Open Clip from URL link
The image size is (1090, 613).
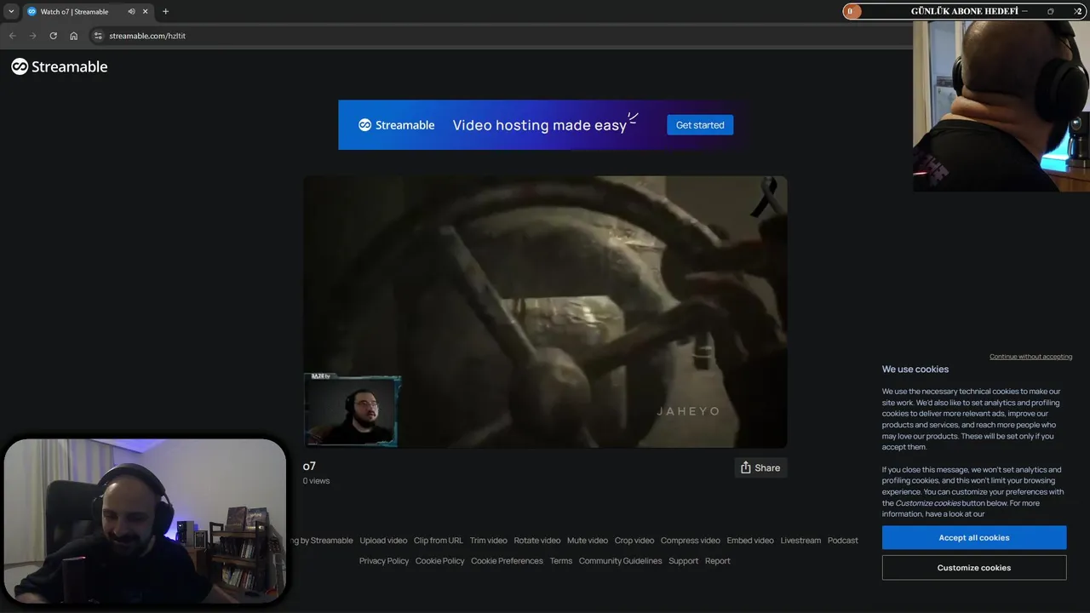pos(439,541)
